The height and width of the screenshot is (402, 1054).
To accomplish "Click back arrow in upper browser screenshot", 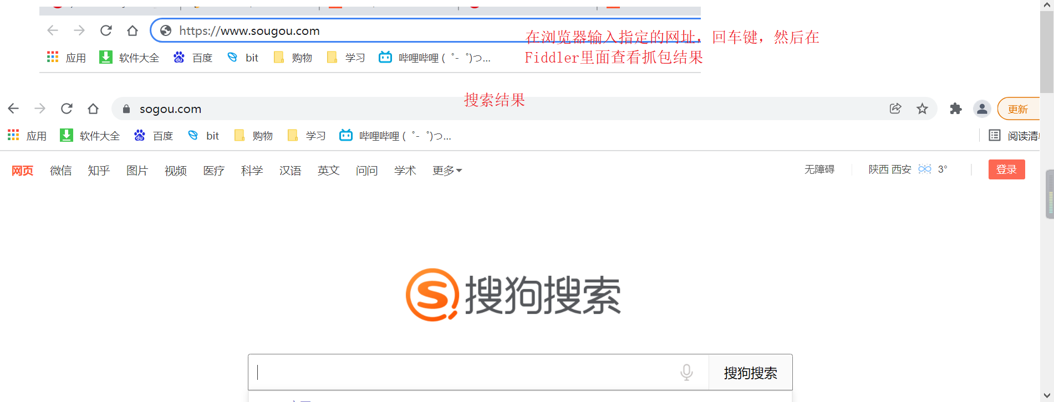I will click(53, 30).
